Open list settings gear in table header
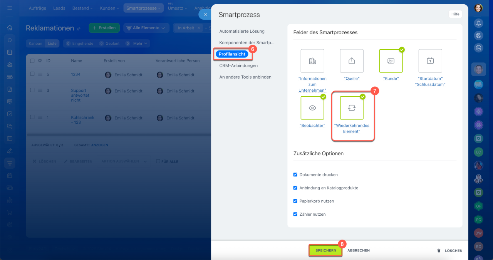 pyautogui.click(x=40, y=61)
